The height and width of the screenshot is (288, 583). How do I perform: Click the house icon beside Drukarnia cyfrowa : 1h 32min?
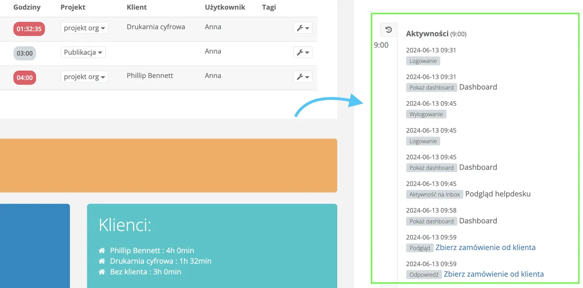[102, 261]
